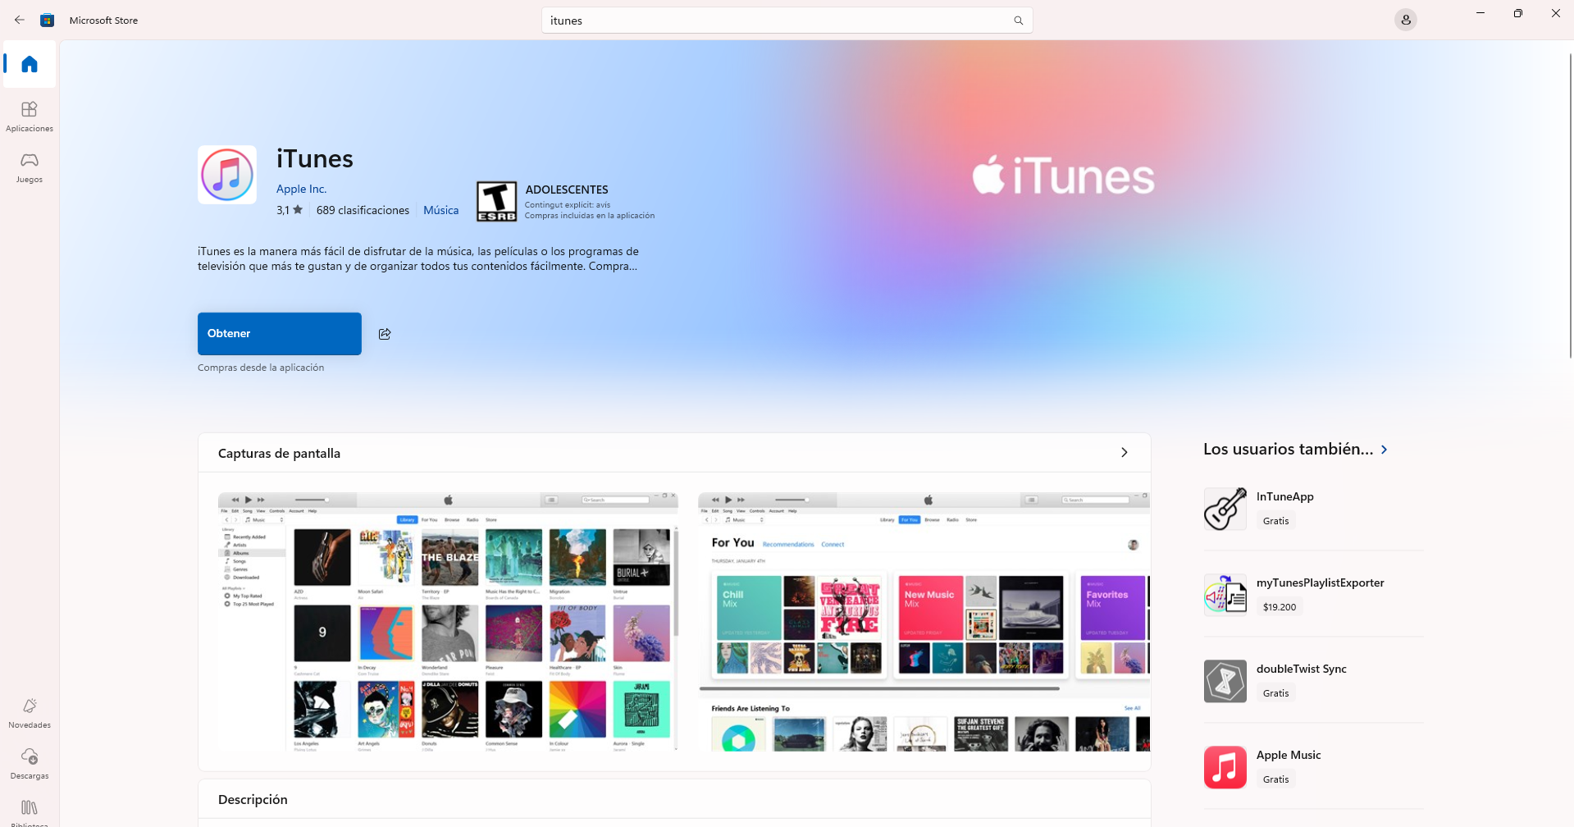Open the Música category link

441,210
